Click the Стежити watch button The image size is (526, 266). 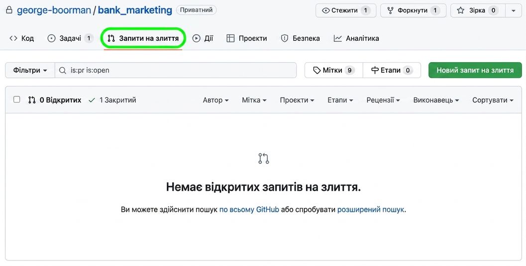345,10
